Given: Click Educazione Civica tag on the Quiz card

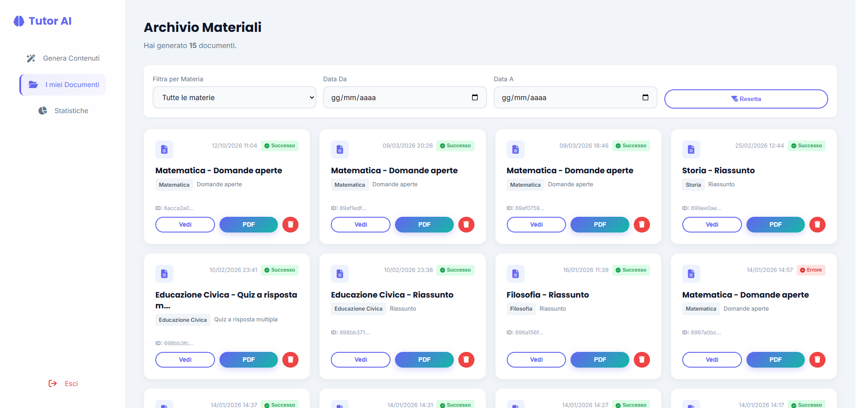Looking at the screenshot, I should pyautogui.click(x=183, y=320).
